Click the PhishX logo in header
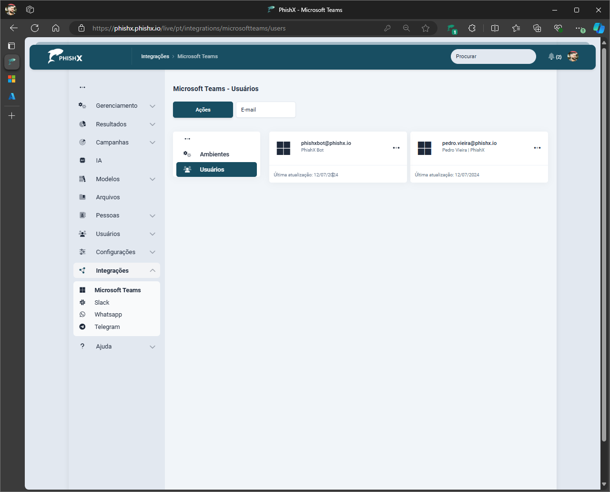The width and height of the screenshot is (610, 492). tap(65, 56)
